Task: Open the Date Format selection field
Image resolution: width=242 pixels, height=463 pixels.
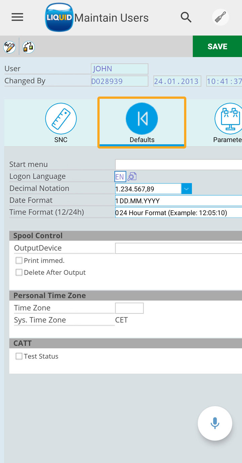Action: [178, 201]
